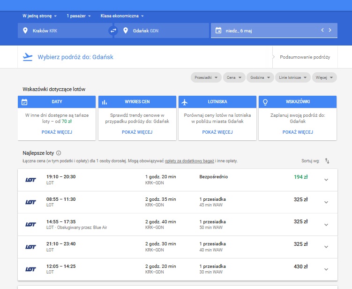Select the LOTNISKA card header
352x289 pixels.
(217, 102)
